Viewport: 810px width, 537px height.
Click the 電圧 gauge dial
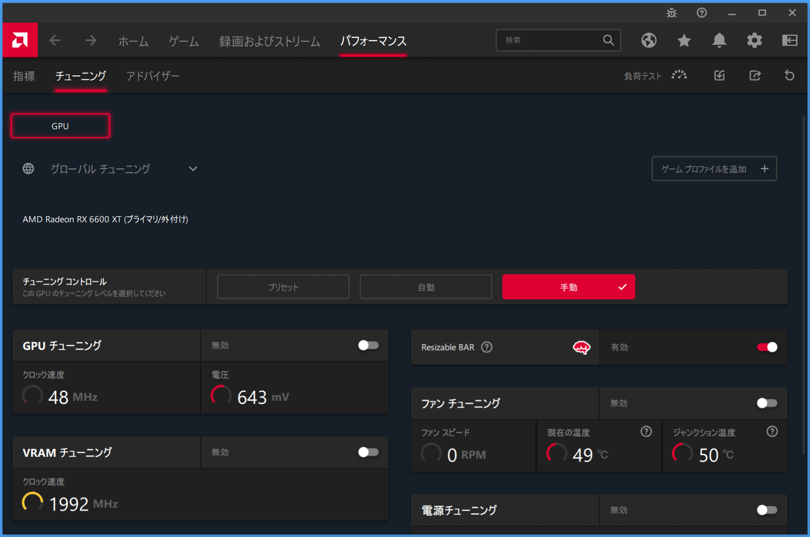coord(221,396)
